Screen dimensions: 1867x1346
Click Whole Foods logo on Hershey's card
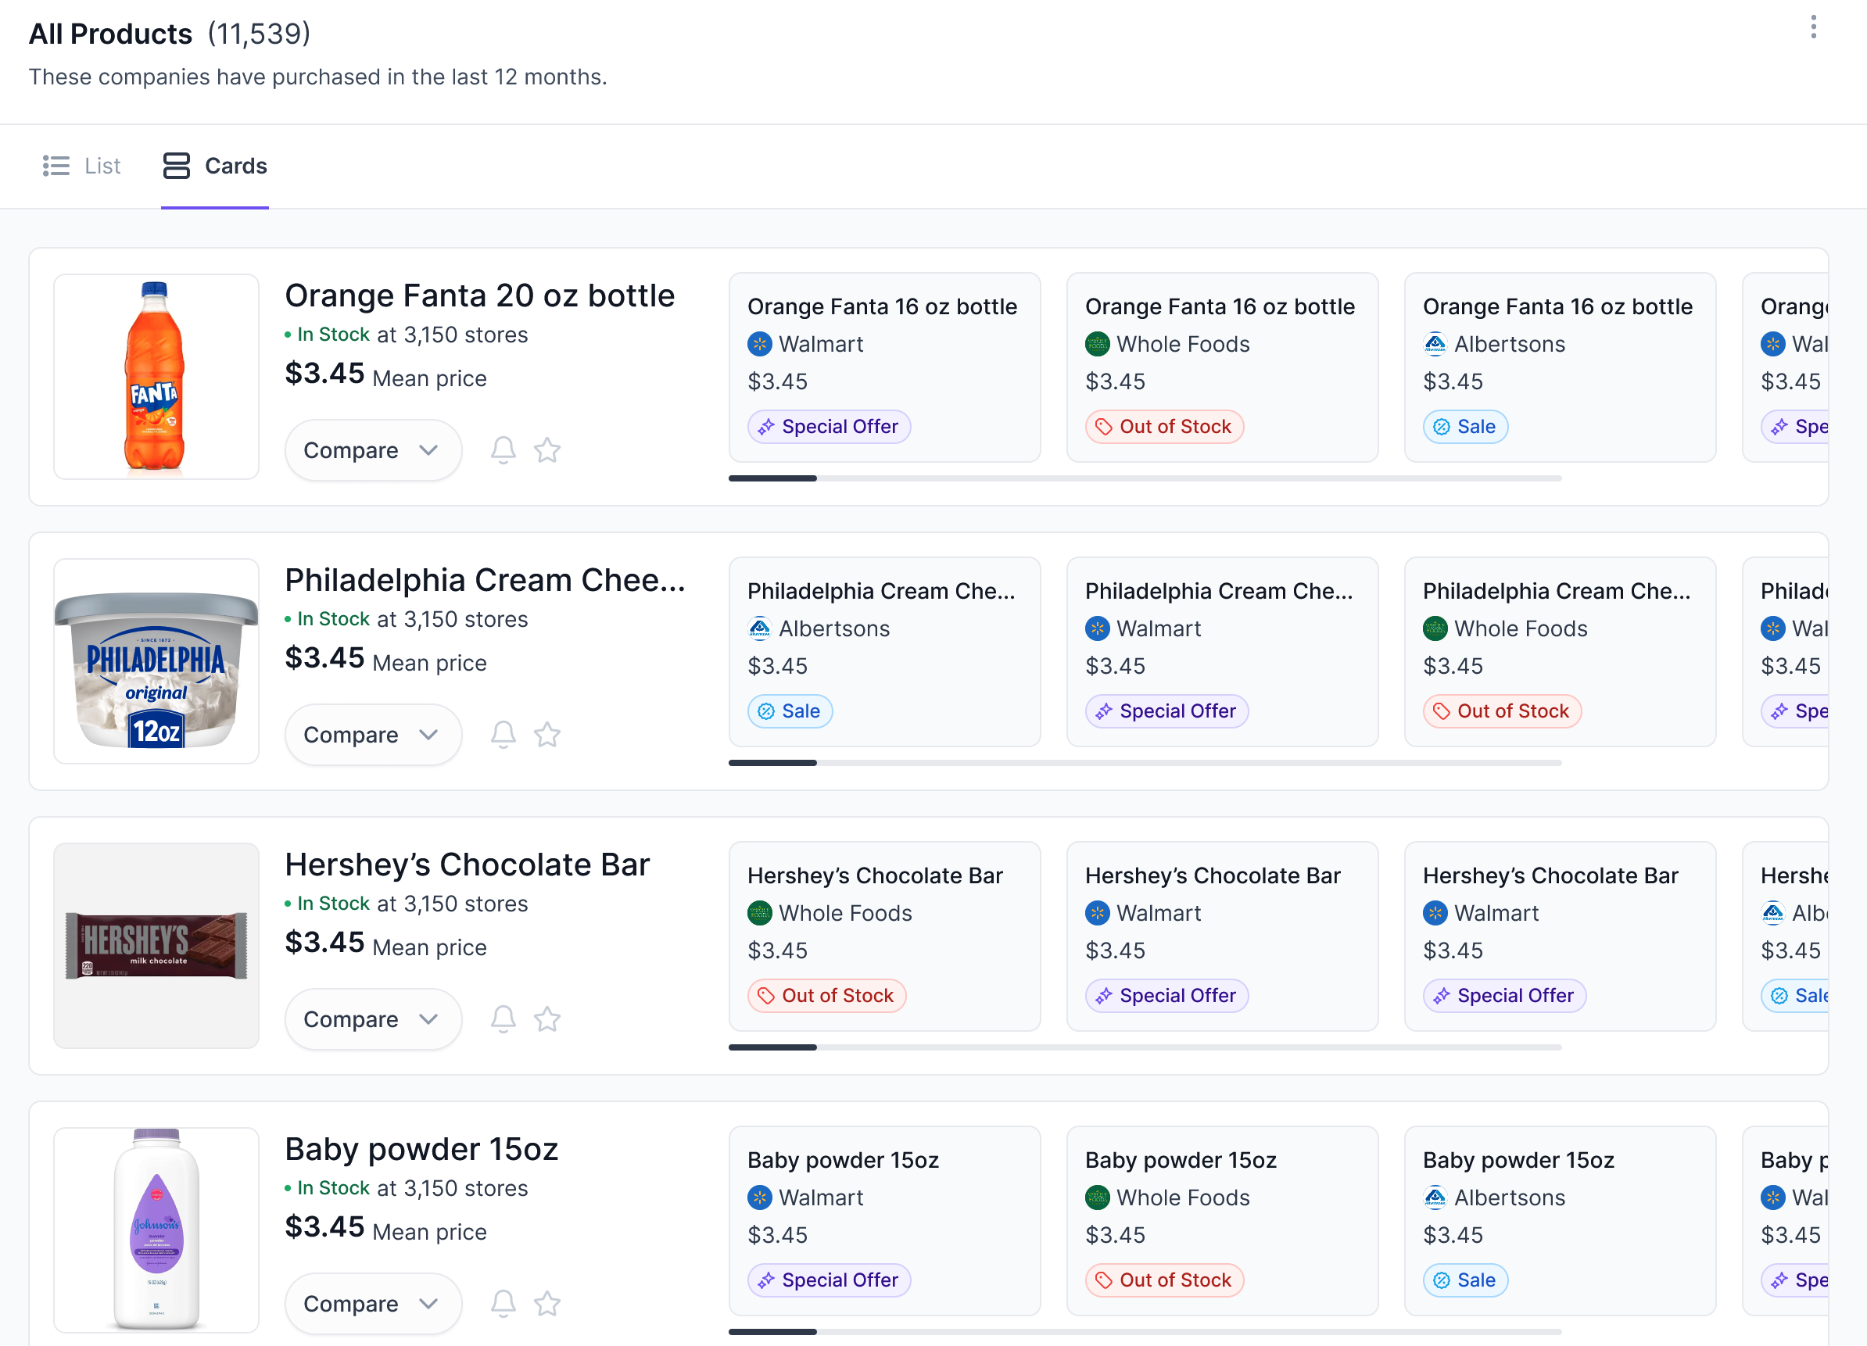(x=760, y=913)
